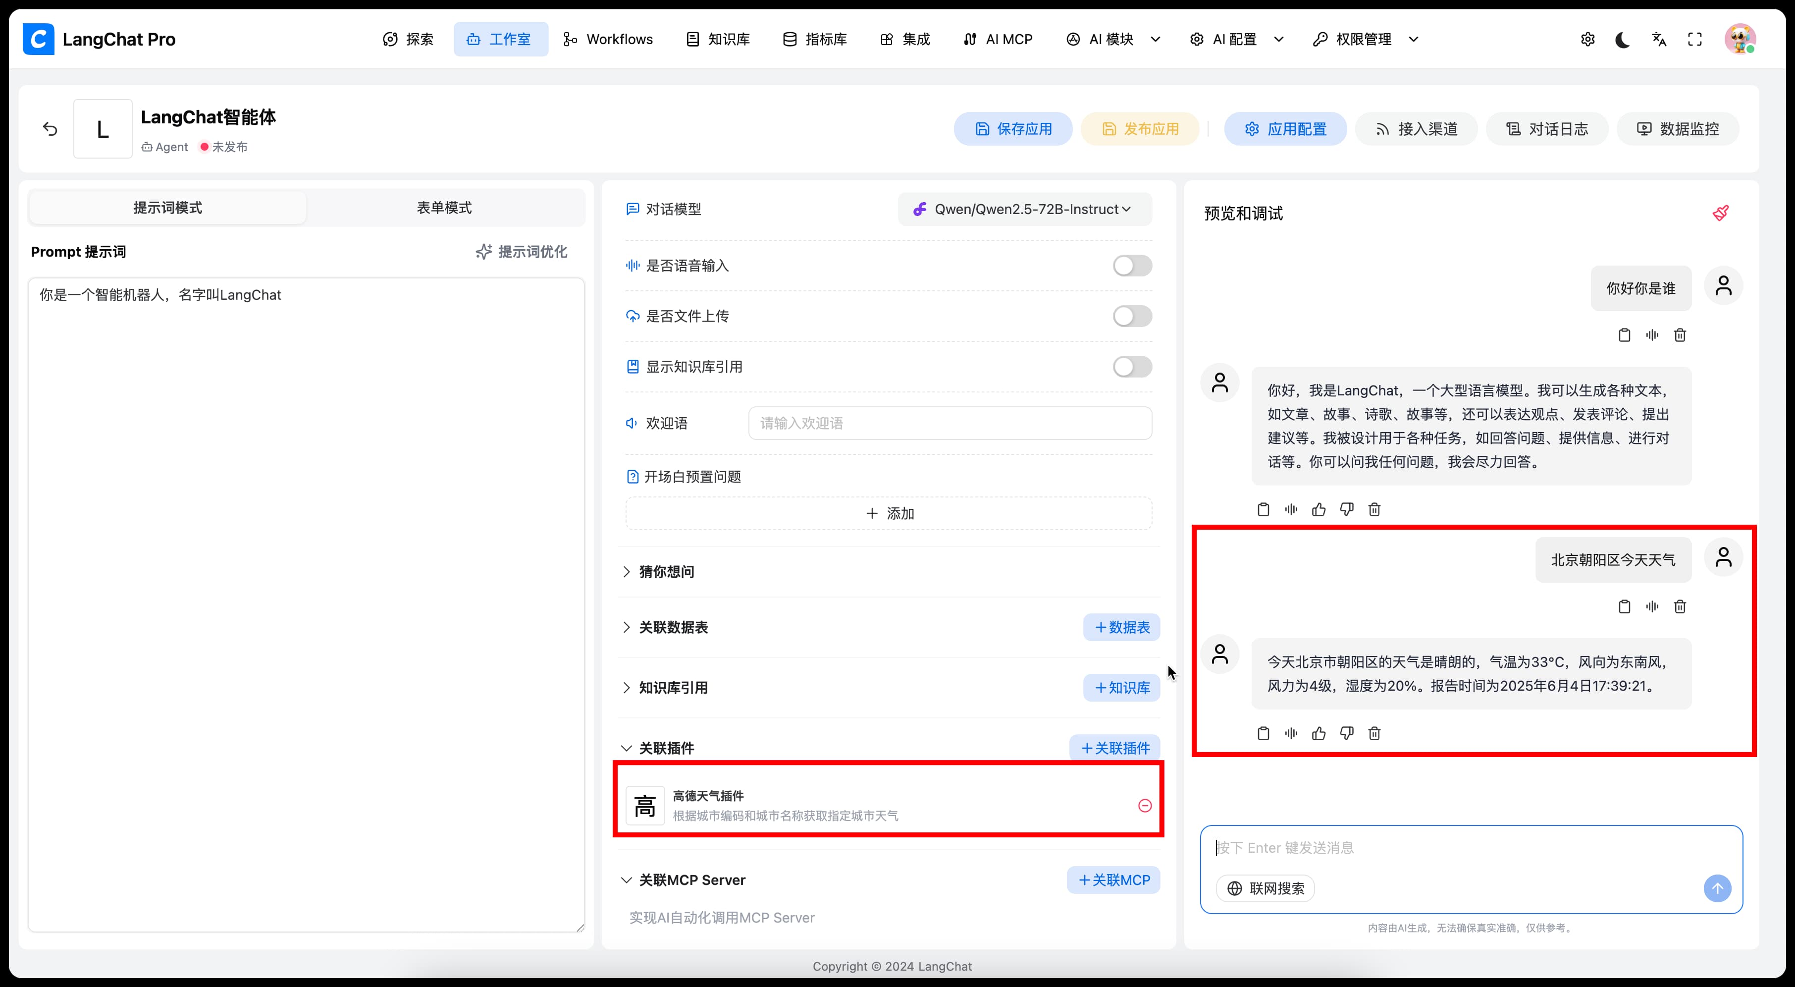Delete the Beijing weather reply
Screen dimensions: 1795x987
pyautogui.click(x=1374, y=733)
